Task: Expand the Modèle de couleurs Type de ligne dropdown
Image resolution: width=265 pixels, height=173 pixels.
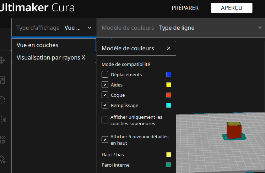Action: [x=181, y=28]
